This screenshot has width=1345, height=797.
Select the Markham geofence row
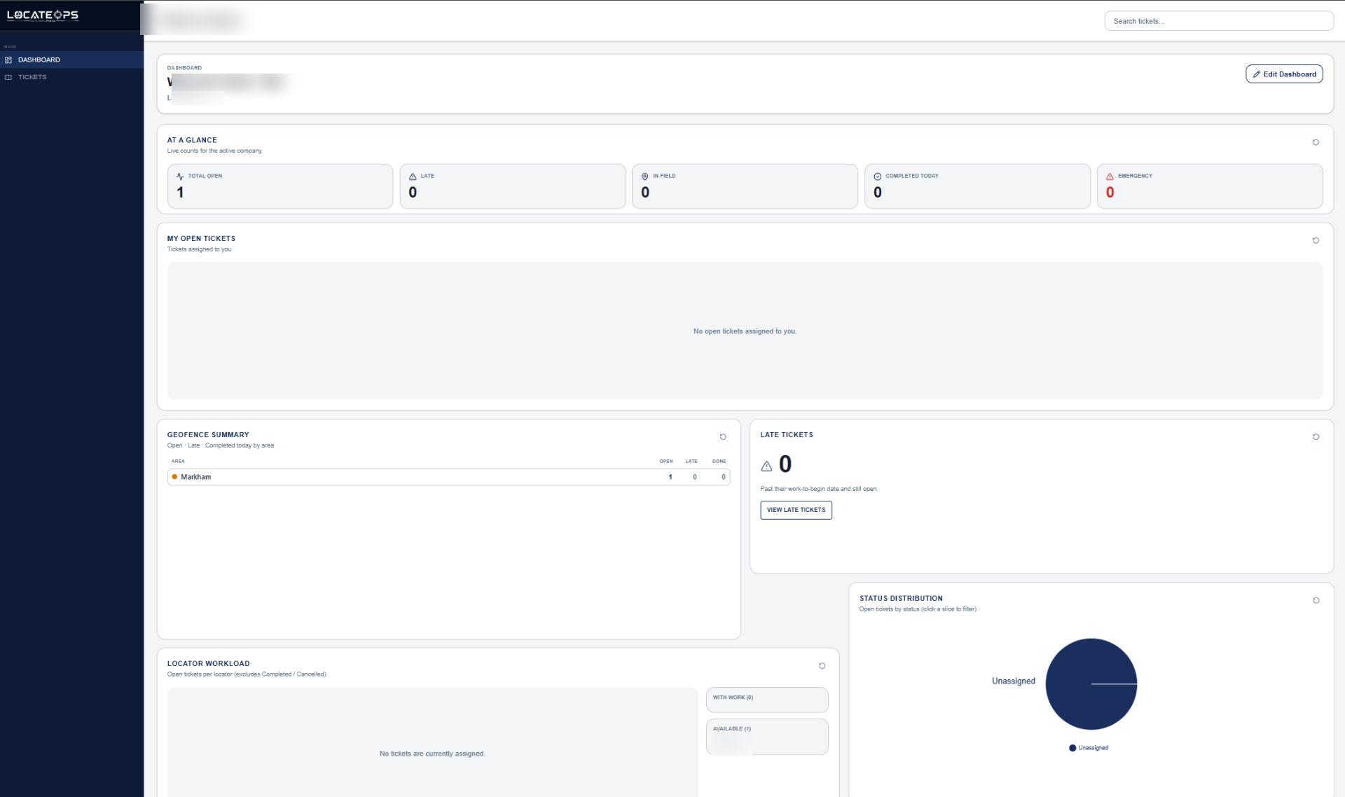(x=448, y=477)
